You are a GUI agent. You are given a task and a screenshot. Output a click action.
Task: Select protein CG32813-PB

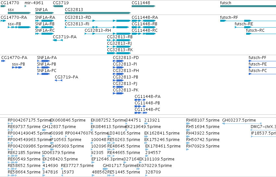click(126, 77)
